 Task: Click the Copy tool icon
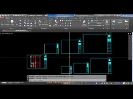coord(25,23)
